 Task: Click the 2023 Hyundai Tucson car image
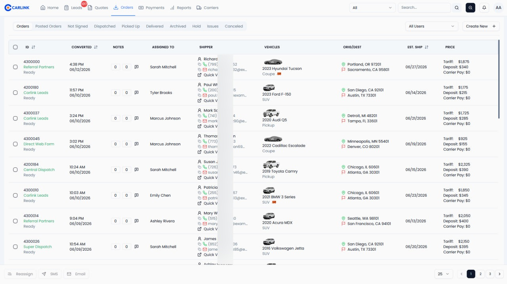pos(273,62)
